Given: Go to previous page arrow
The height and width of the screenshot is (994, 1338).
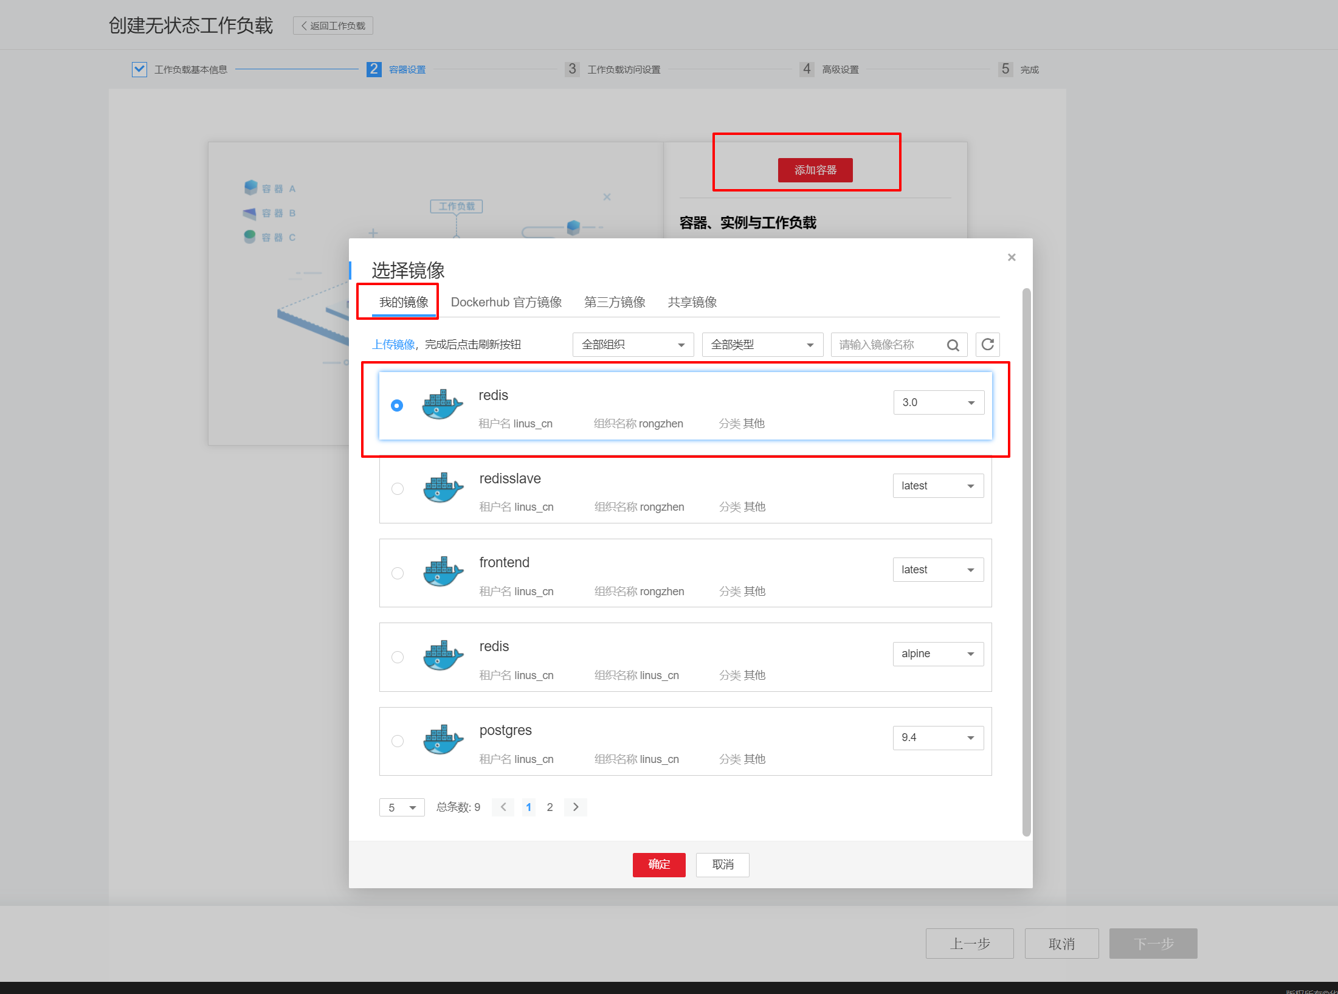Looking at the screenshot, I should pyautogui.click(x=503, y=807).
